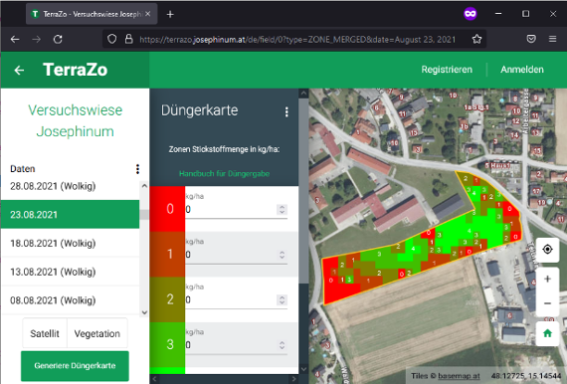Screen dimensions: 567x384
Task: Open the Düngerkarte three-dot options menu
Action: tap(286, 111)
